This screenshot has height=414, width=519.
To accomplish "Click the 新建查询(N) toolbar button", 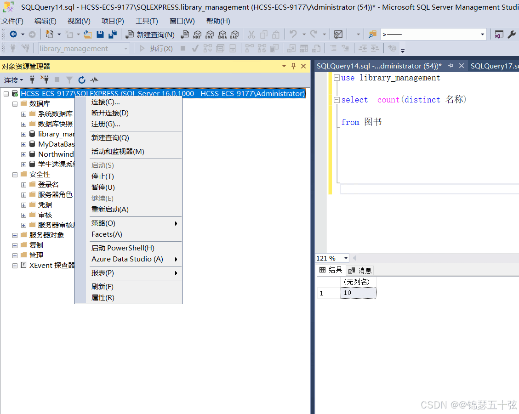I will click(x=150, y=34).
